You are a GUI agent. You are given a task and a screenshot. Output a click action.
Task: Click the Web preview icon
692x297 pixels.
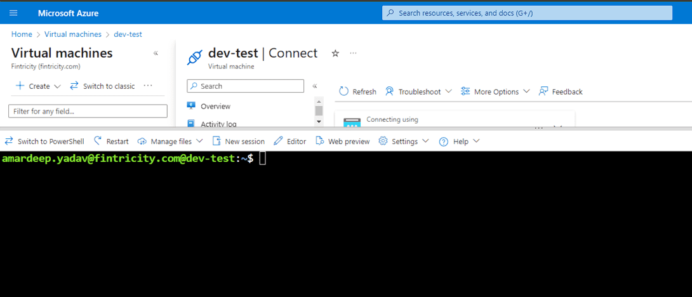click(320, 142)
